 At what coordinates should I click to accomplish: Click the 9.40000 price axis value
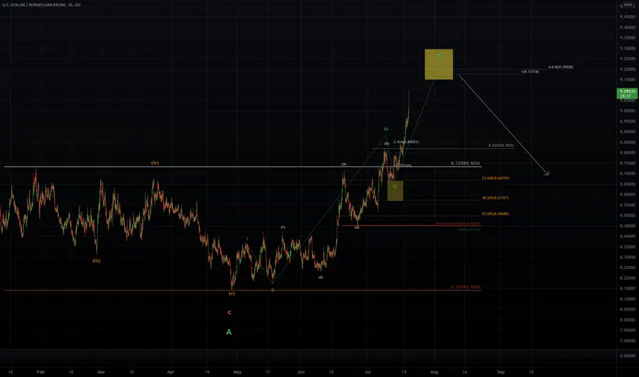627,27
